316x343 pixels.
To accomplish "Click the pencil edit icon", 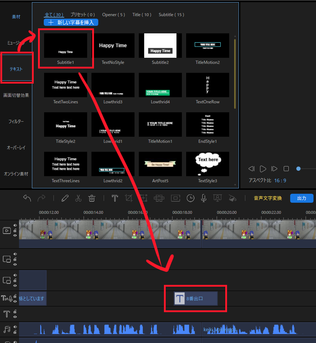I will (x=65, y=198).
